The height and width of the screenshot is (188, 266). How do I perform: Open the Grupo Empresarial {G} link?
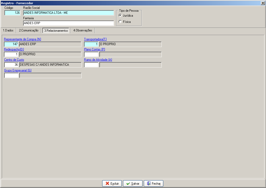click(x=18, y=70)
